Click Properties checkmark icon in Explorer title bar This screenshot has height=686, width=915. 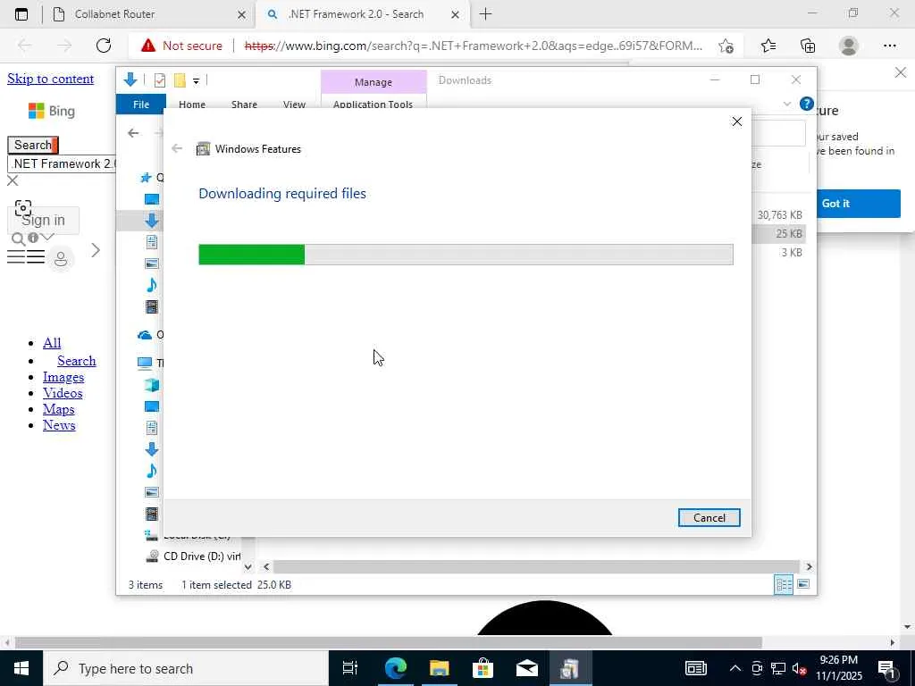160,80
